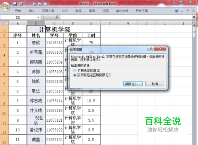Select the cell with value 75
The height and width of the screenshot is (145, 198).
[91, 43]
